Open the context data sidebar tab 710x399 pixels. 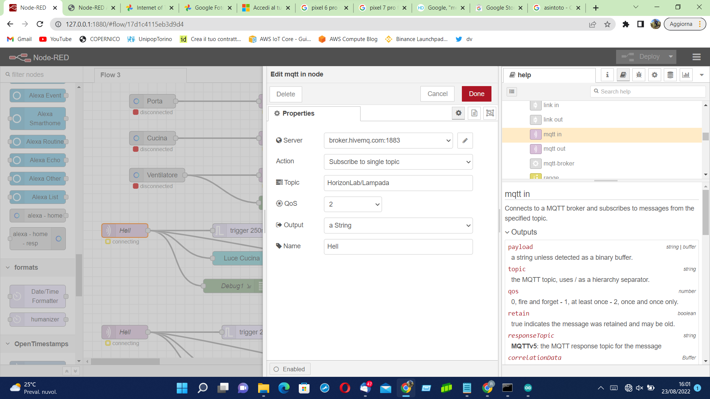pyautogui.click(x=670, y=75)
